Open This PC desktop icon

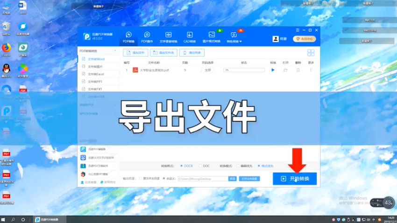[7, 7]
